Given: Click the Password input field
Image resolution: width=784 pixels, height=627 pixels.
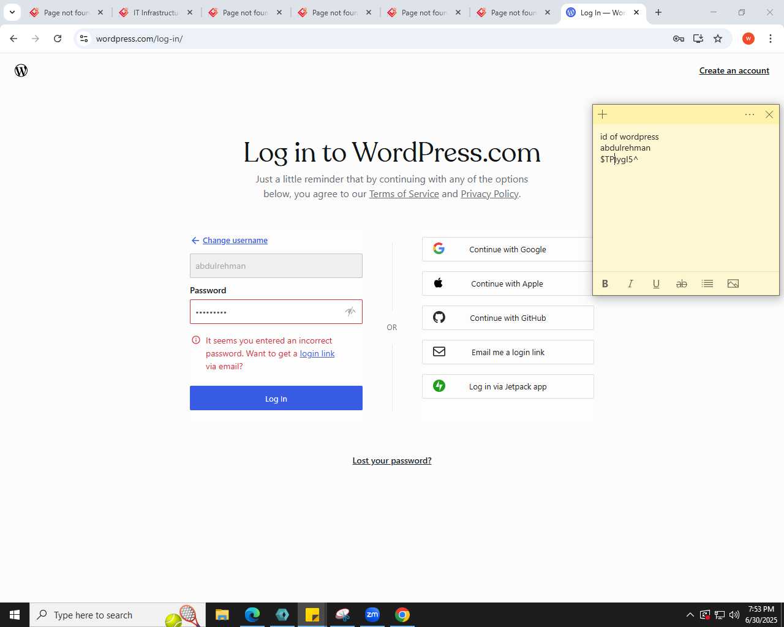Looking at the screenshot, I should [x=276, y=312].
